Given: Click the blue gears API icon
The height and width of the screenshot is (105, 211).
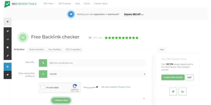Looking at the screenshot, I should (x=71, y=14).
